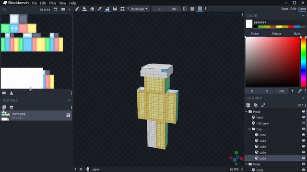Click the UV grid layout icon
Screen dimensions: 307x172
pos(63,9)
